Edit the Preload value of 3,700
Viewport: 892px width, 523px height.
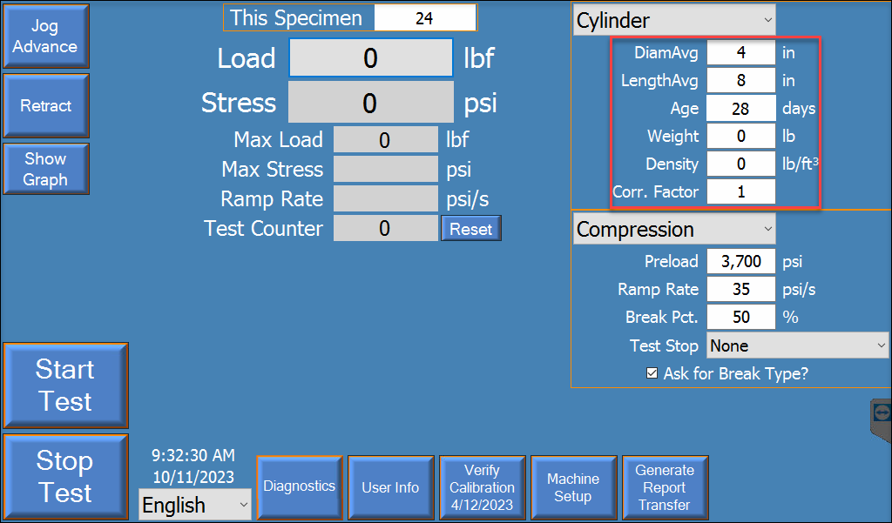[x=740, y=261]
